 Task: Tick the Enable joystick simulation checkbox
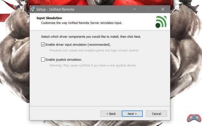pos(43,59)
